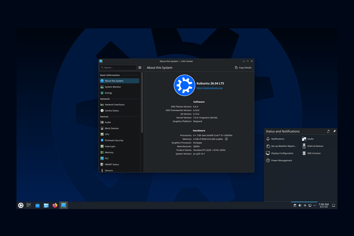Launch Firefox from the taskbar
Screen dimensions: 354x236
[x=55, y=205]
